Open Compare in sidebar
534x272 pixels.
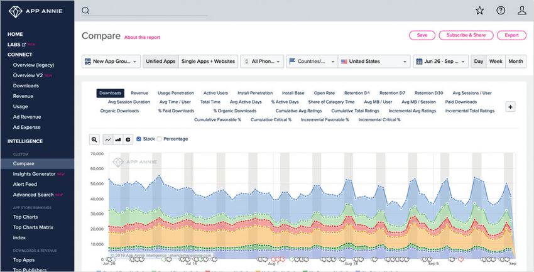[x=23, y=163]
